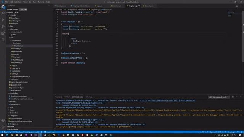The height and width of the screenshot is (137, 244).
Task: Open Microsoft Store from the taskbar
Action: click(x=21, y=135)
